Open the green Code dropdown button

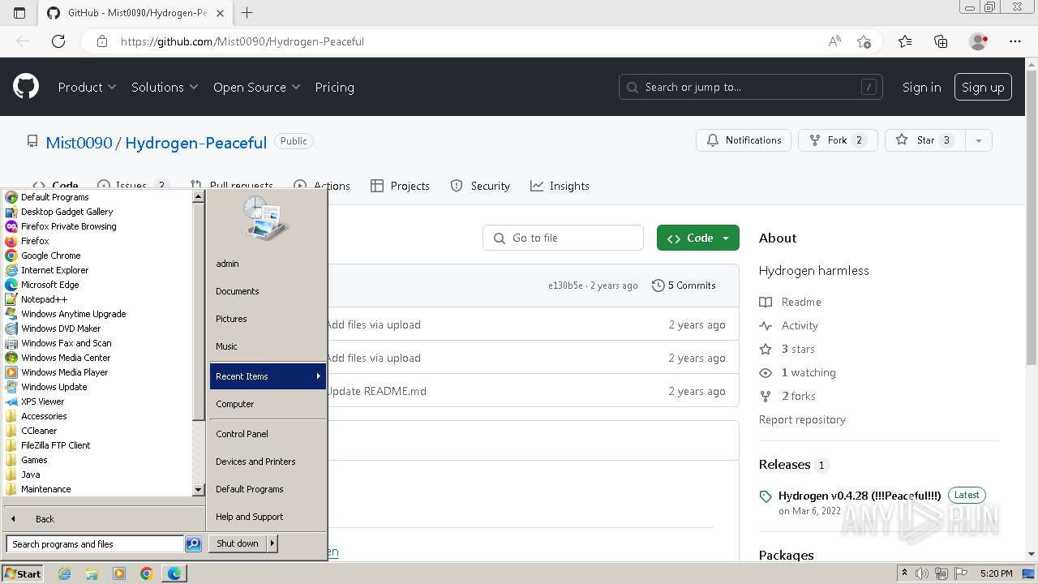(x=698, y=238)
